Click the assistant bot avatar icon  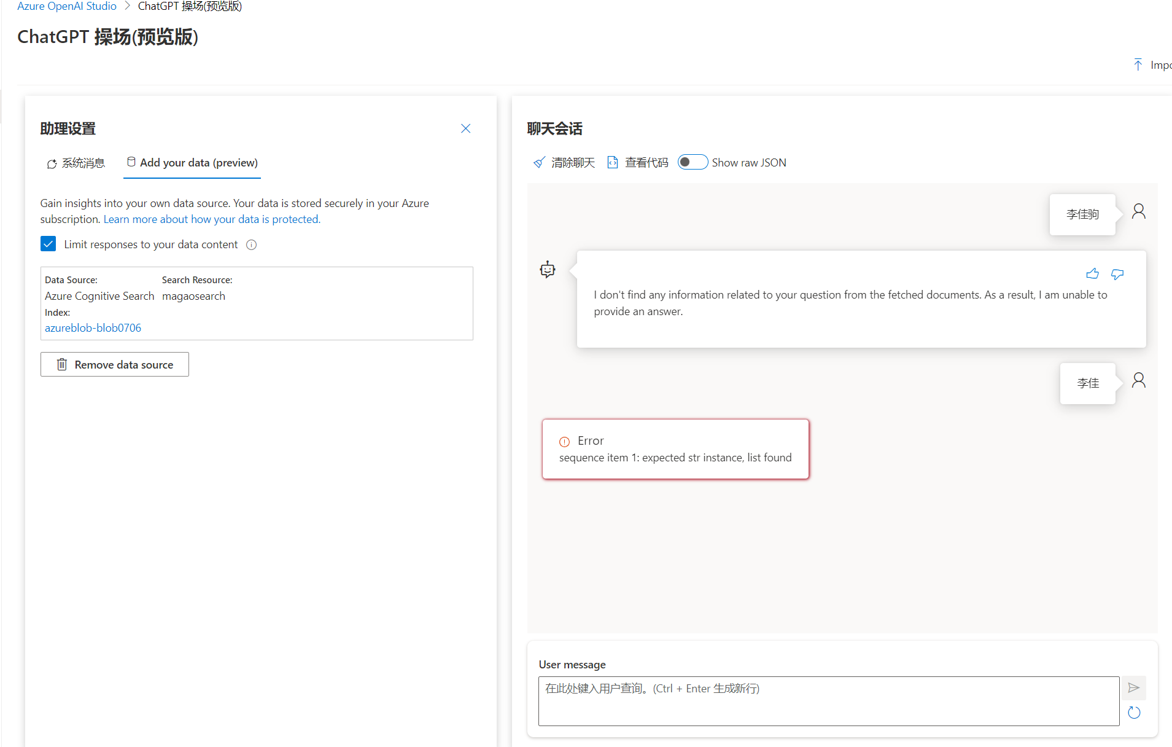pos(547,269)
